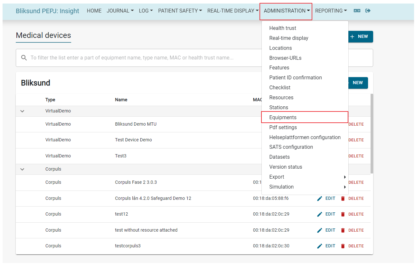Open the REPORTING dropdown
Screen dimensions: 415x266
pyautogui.click(x=331, y=11)
